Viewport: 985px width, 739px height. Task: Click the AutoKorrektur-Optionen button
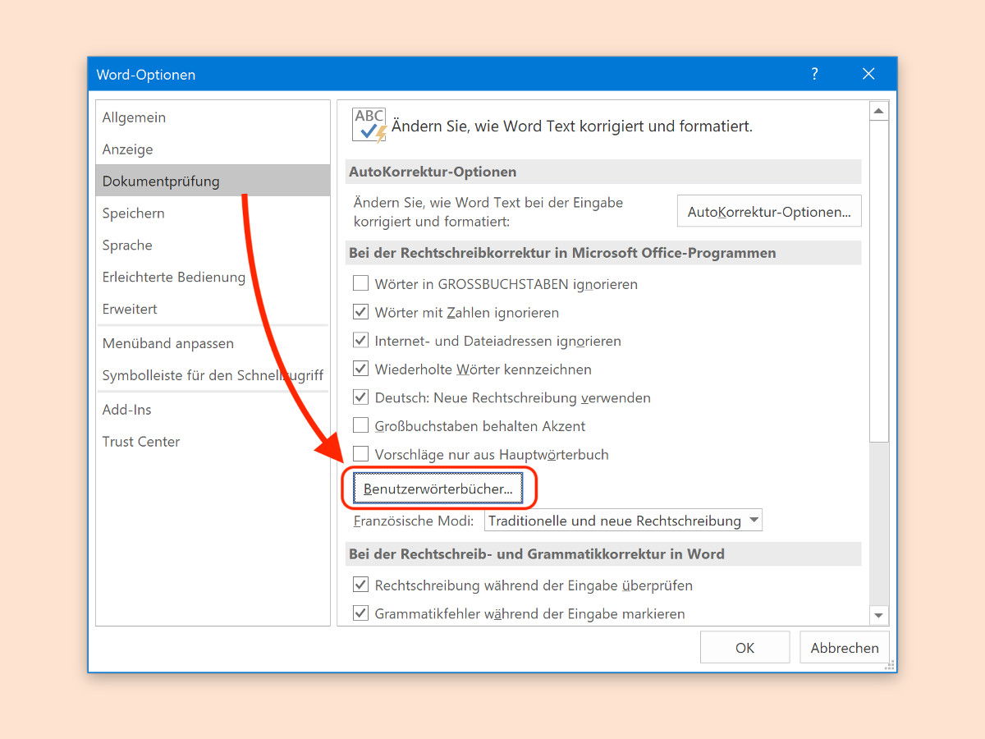point(769,212)
